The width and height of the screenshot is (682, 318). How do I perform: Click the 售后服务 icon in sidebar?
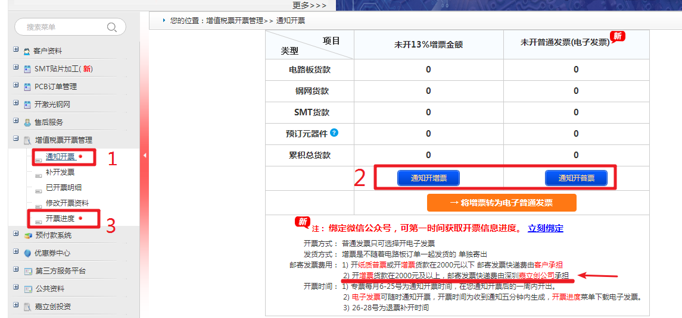27,122
